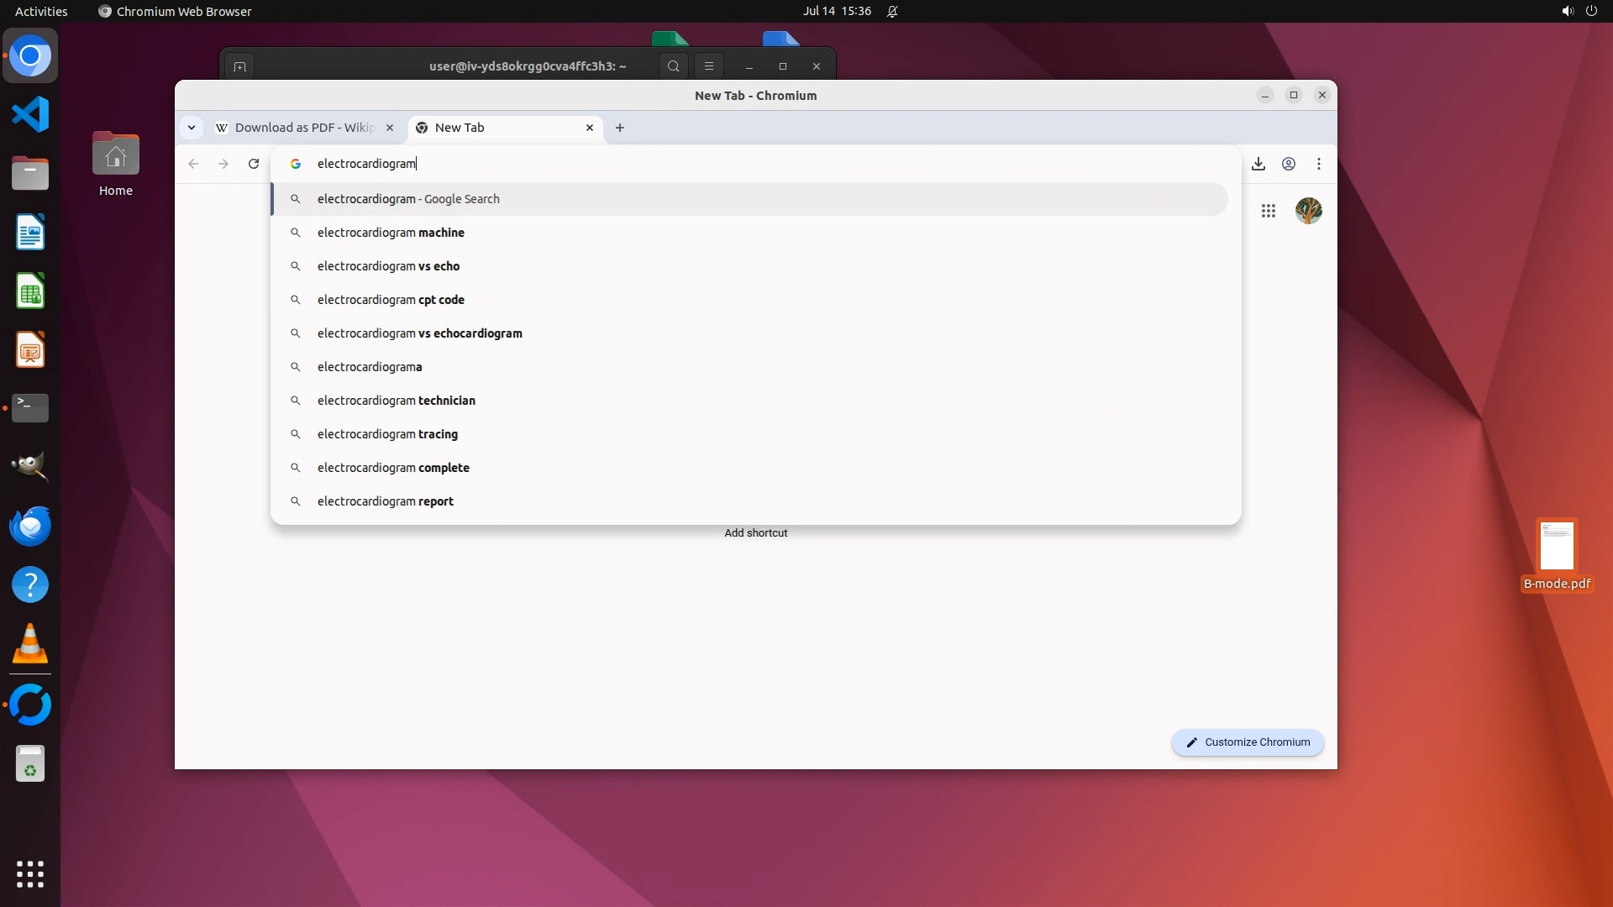Click the address bar containing electrocardiogram
The image size is (1613, 907).
pyautogui.click(x=756, y=164)
